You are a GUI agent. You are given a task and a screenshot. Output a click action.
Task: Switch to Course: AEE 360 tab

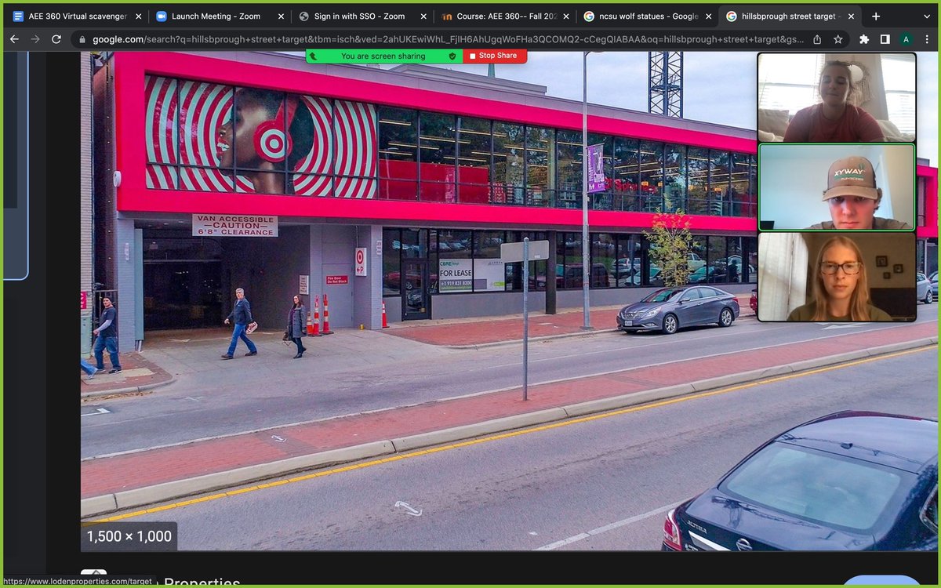click(503, 16)
